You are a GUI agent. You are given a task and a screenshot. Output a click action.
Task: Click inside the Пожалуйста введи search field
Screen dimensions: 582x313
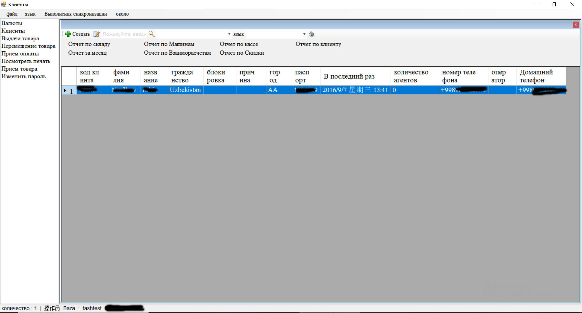(124, 34)
